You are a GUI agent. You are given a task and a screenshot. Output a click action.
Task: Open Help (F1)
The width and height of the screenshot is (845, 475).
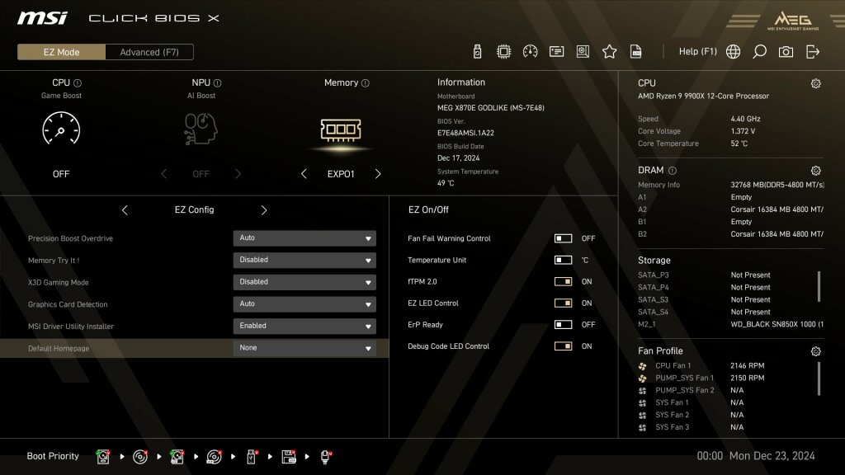[x=698, y=52]
